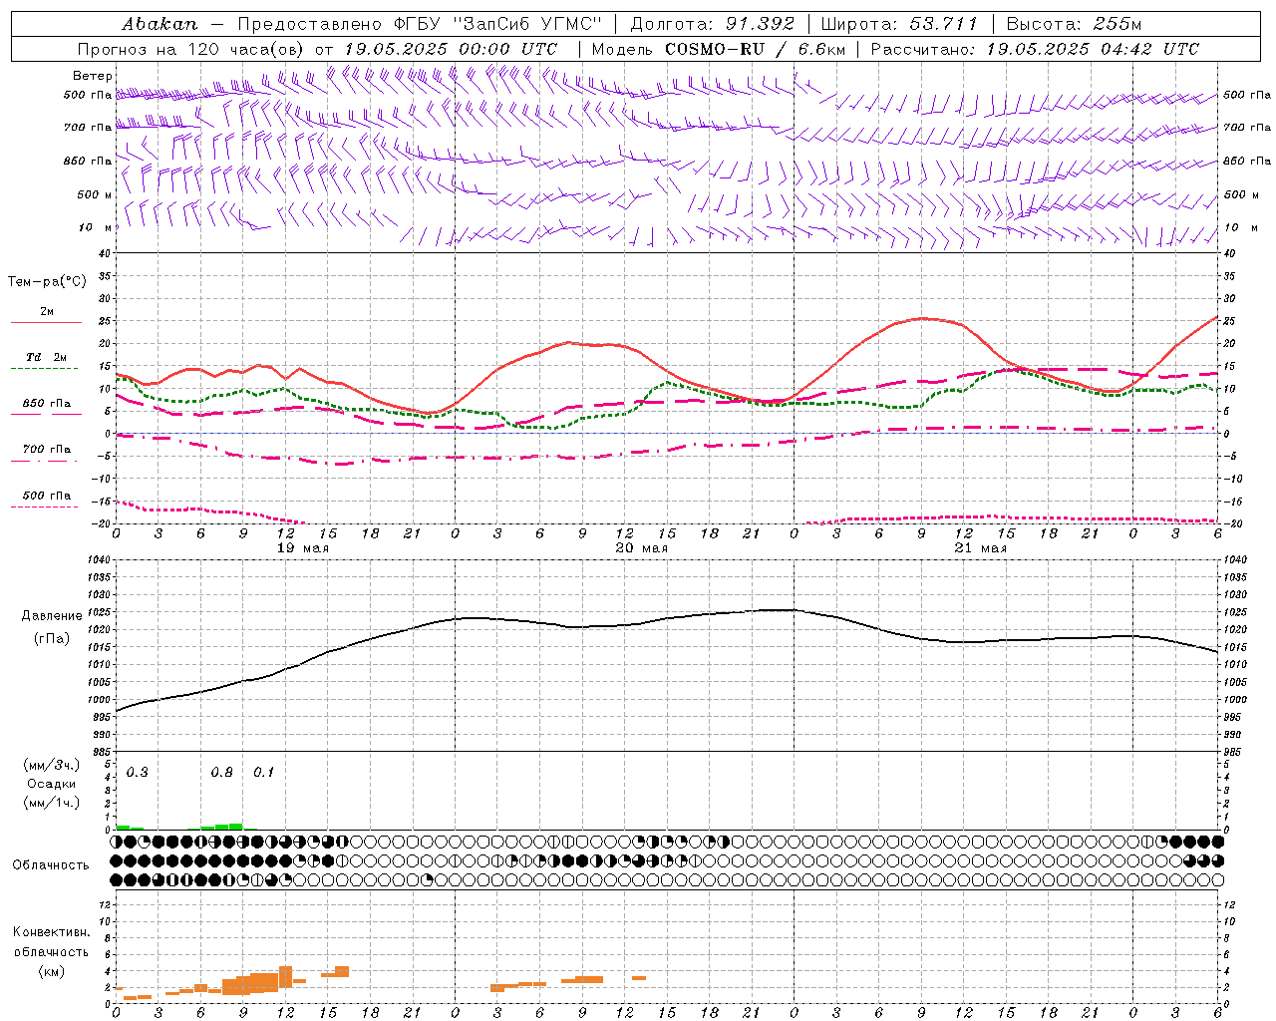Click the red line sample under "2м"

tap(46, 322)
